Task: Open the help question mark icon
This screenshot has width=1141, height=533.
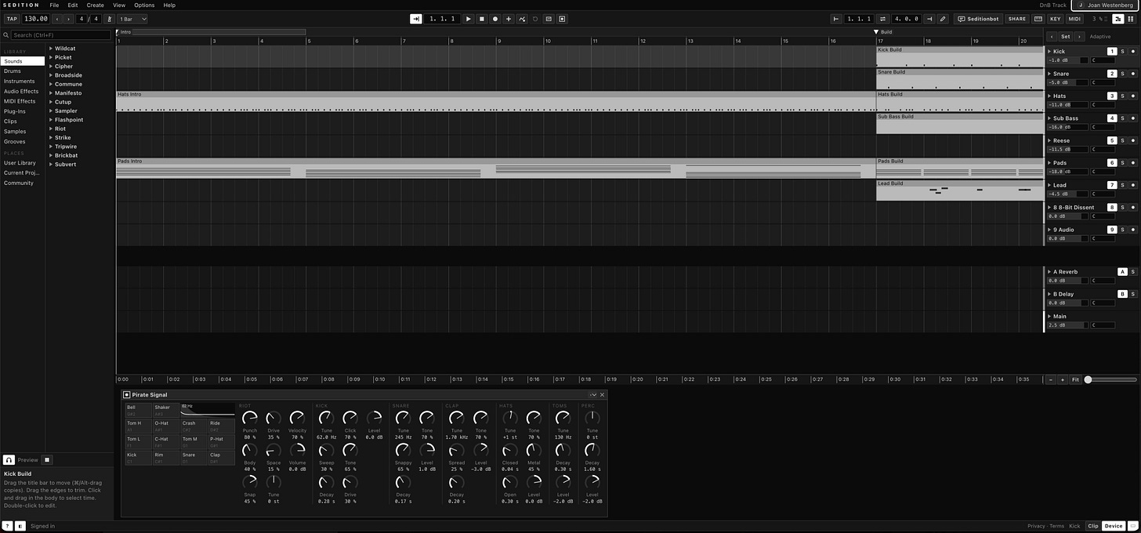Action: click(x=8, y=526)
